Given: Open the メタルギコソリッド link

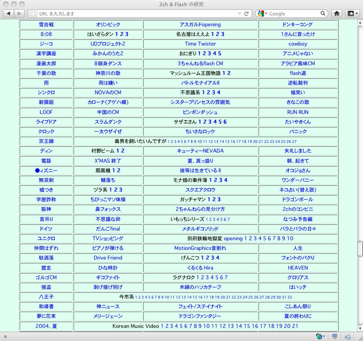Looking at the screenshot, I should tap(200, 229).
